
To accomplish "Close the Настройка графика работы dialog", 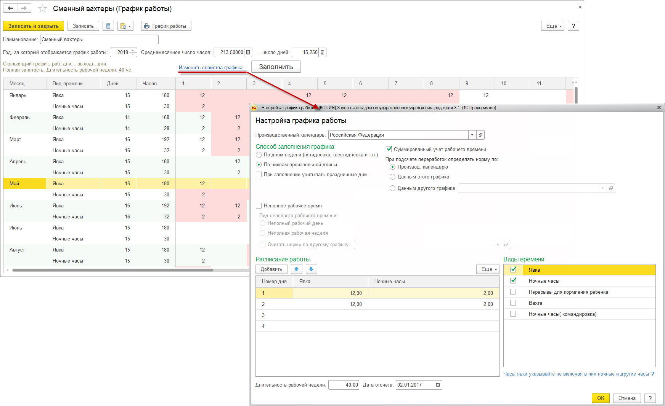I will [659, 108].
